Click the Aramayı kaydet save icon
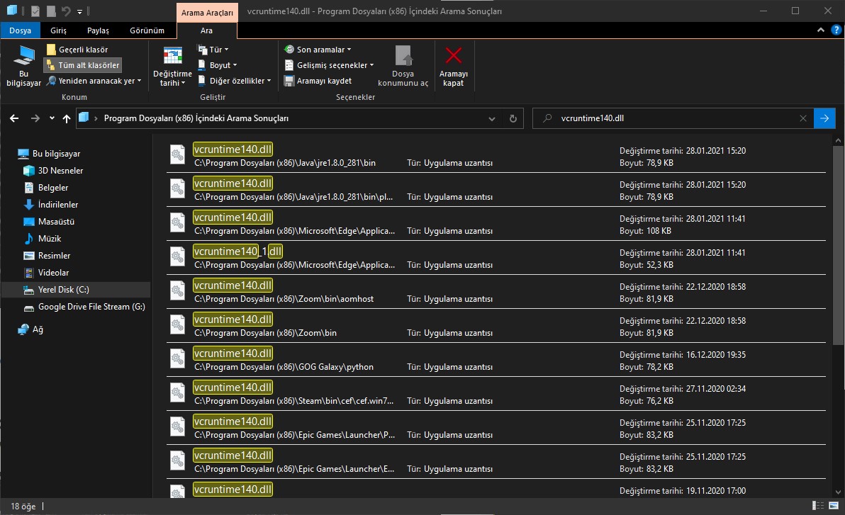This screenshot has height=515, width=845. [289, 81]
